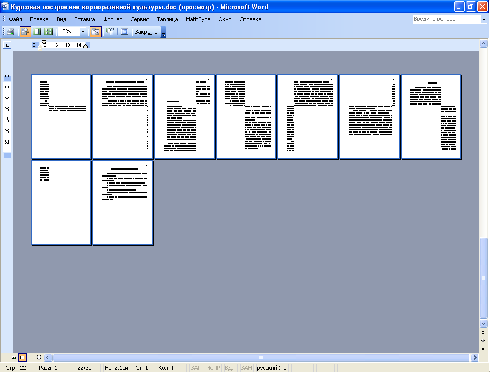The height and width of the screenshot is (372, 490).
Task: Click the 22/30 page count status
Action: [85, 368]
